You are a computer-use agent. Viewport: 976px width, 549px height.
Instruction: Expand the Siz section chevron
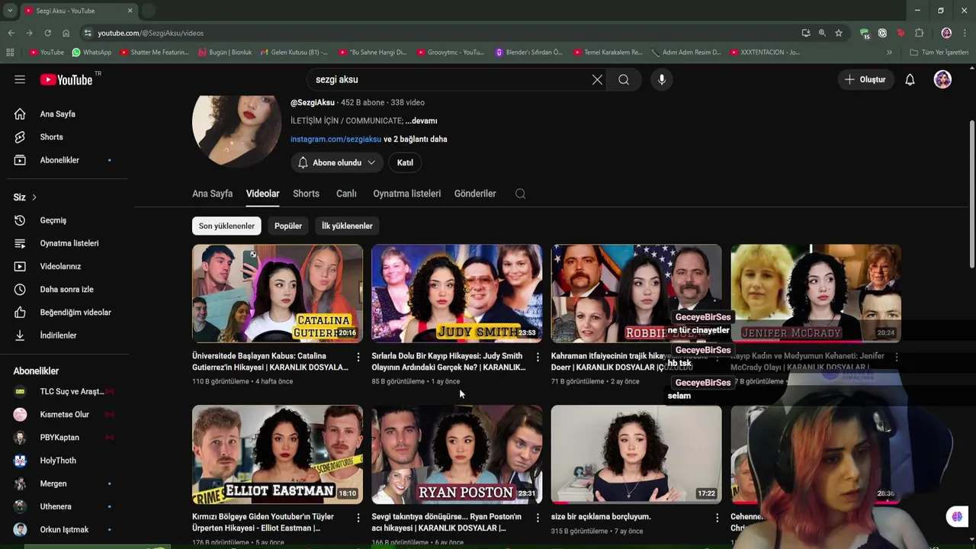click(34, 197)
